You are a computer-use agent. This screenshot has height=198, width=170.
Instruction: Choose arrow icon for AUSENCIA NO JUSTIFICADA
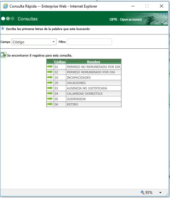[50, 88]
